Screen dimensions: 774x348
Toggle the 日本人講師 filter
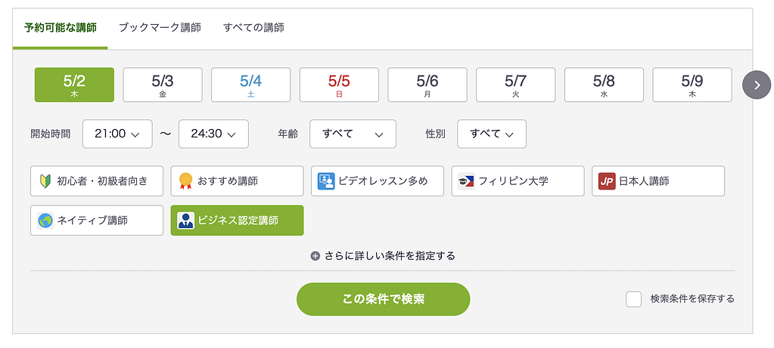[x=658, y=181]
